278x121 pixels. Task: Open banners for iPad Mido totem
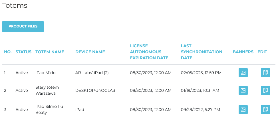(x=243, y=73)
